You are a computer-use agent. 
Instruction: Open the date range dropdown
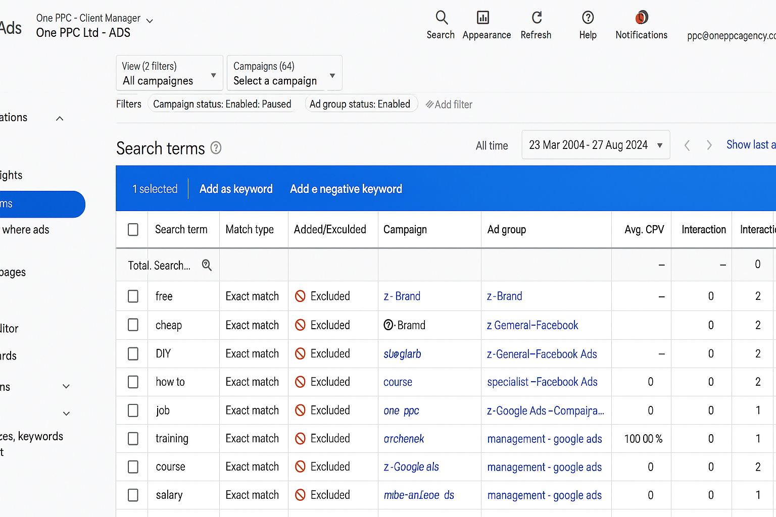pos(596,145)
